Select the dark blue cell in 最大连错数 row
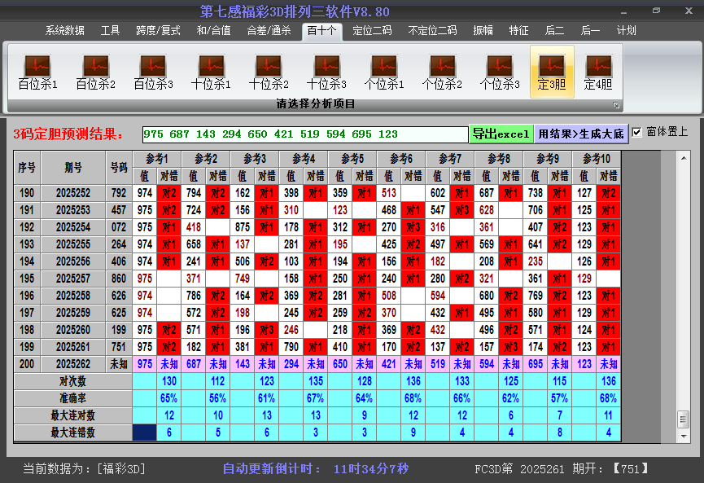The image size is (704, 483). click(x=145, y=433)
